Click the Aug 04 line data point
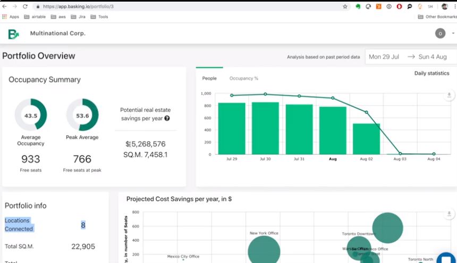This screenshot has height=263, width=457. pos(434,153)
